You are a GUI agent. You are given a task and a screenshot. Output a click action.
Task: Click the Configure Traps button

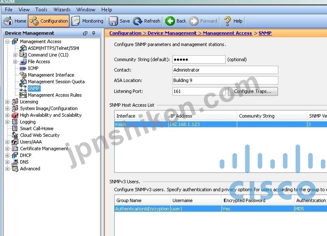coord(253,92)
